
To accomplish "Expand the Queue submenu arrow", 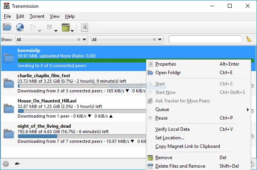I will (248, 109).
